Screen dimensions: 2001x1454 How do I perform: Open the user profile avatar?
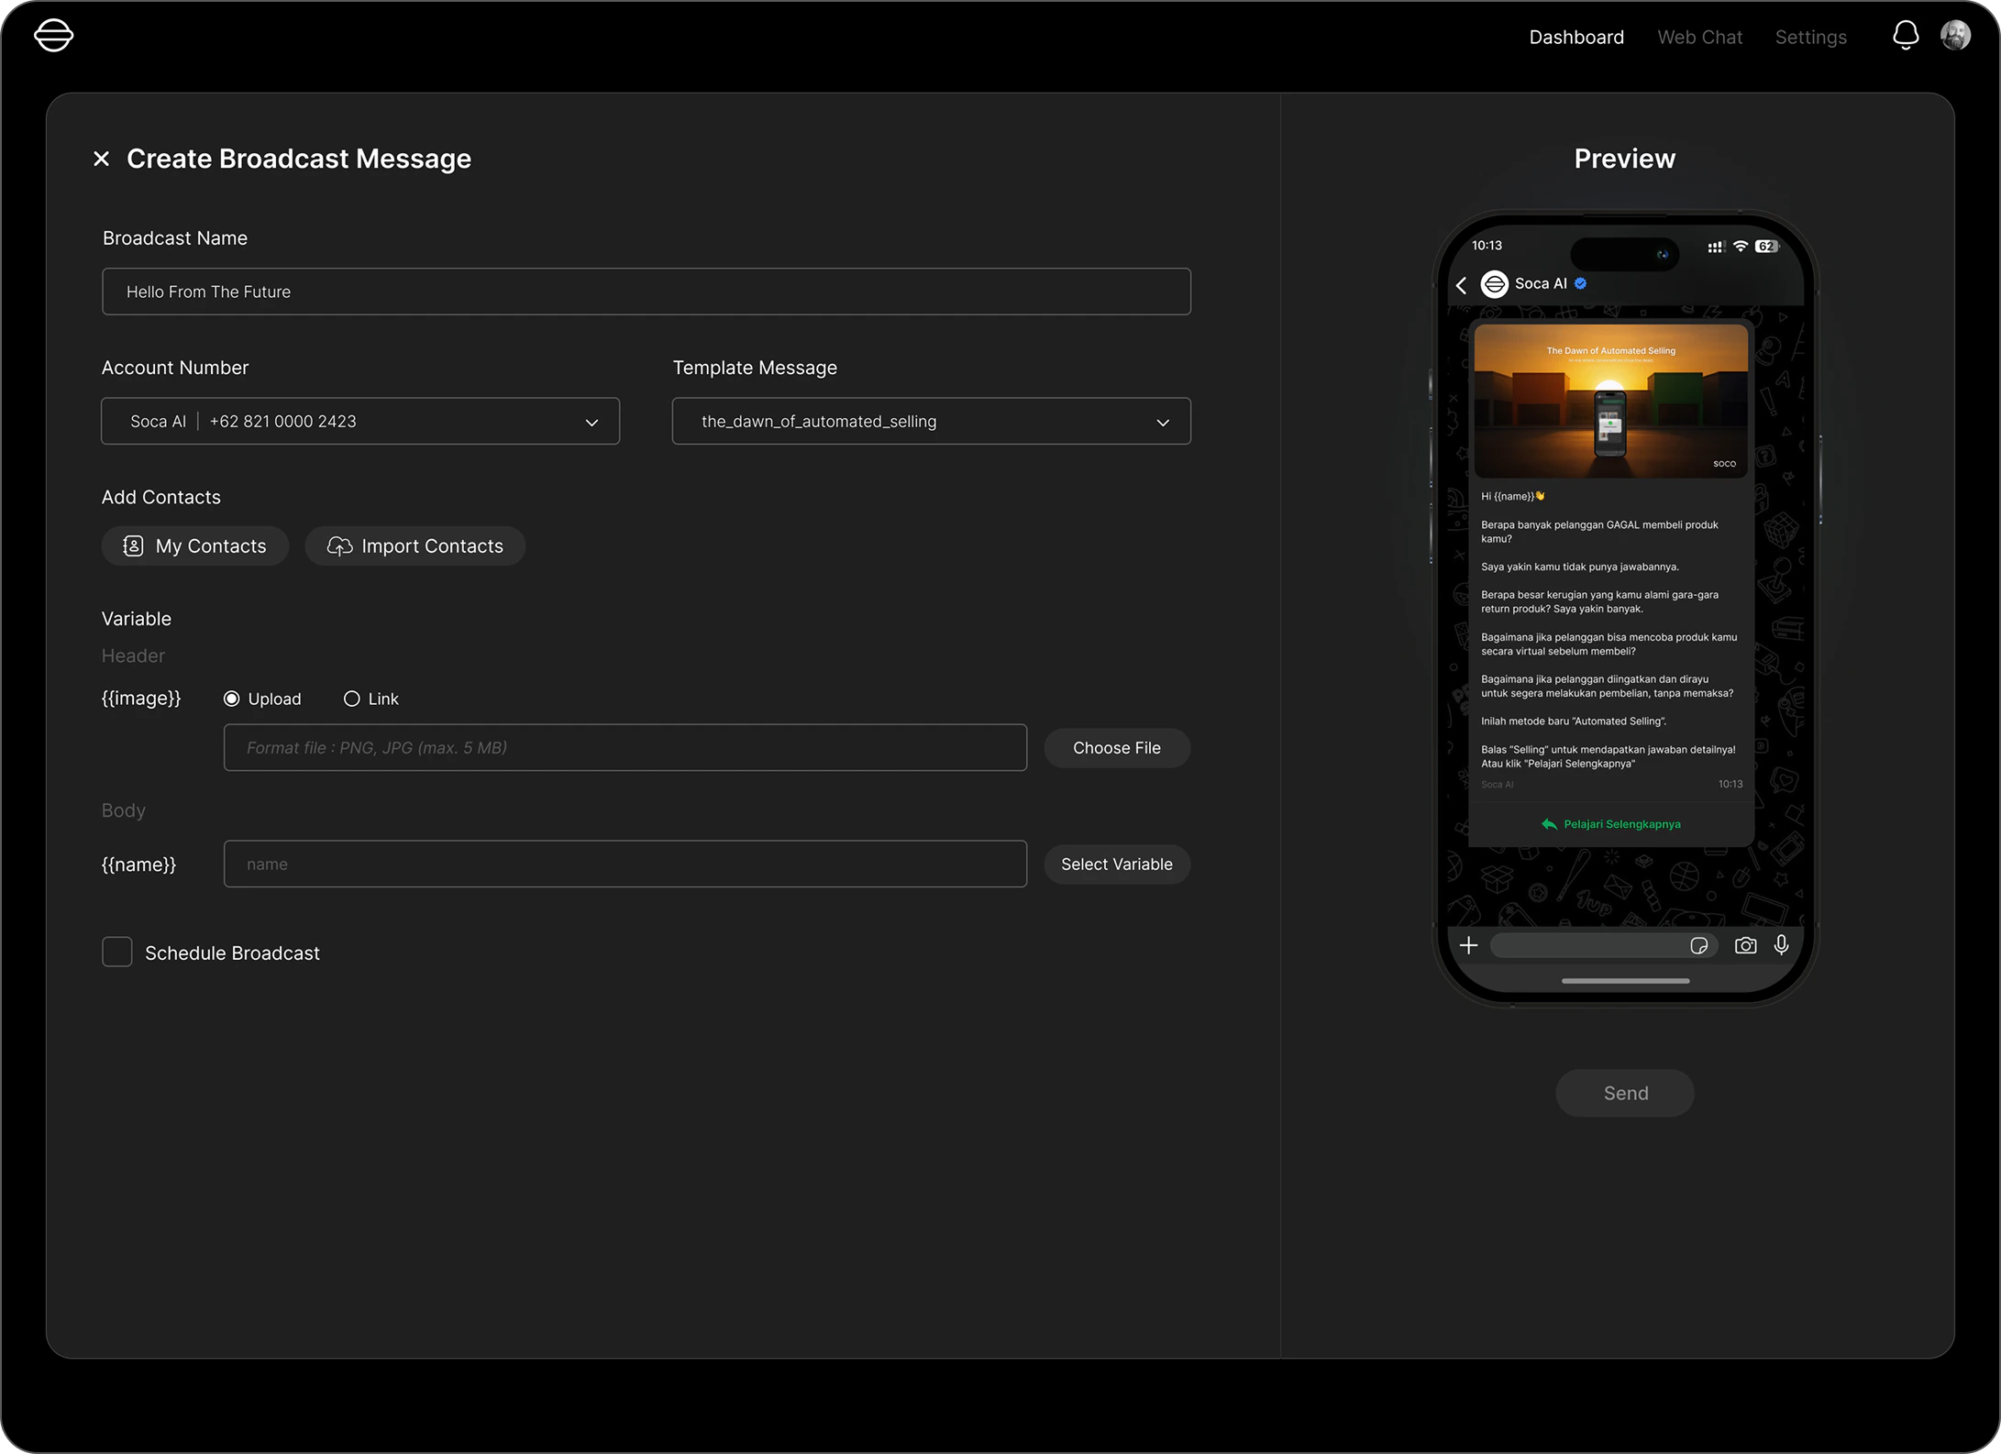(1955, 36)
